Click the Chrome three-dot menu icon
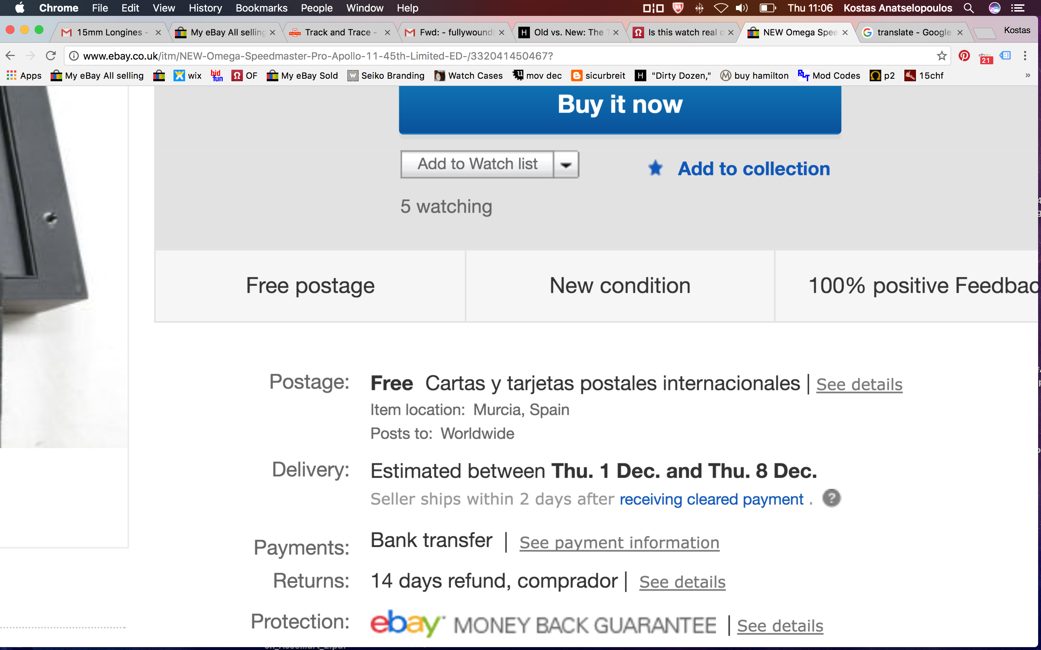 [1025, 56]
